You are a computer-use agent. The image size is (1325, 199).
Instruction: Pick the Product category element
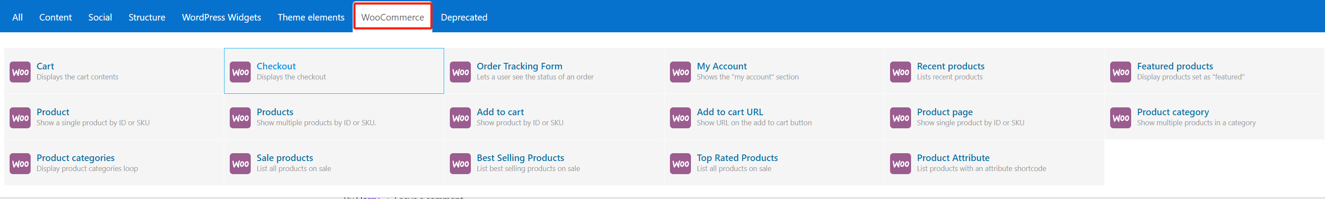tap(1173, 112)
